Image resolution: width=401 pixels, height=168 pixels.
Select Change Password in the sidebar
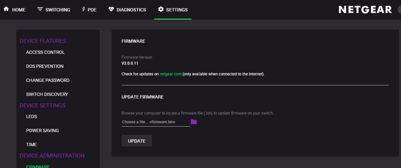(x=47, y=80)
